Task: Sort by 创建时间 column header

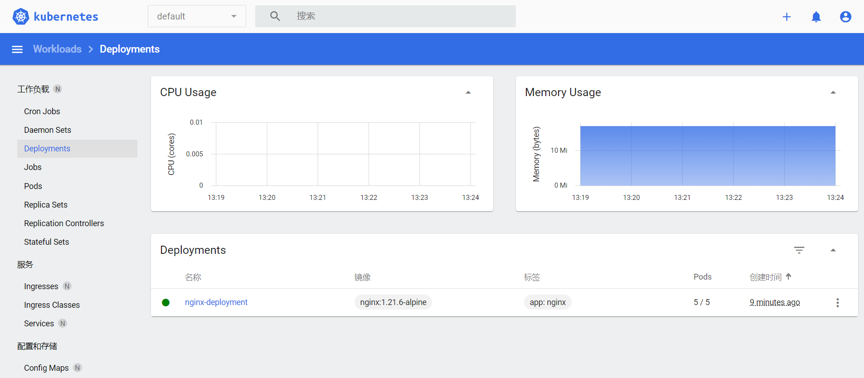Action: click(766, 277)
